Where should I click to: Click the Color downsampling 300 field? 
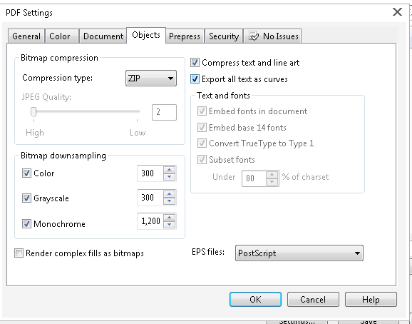pyautogui.click(x=150, y=173)
